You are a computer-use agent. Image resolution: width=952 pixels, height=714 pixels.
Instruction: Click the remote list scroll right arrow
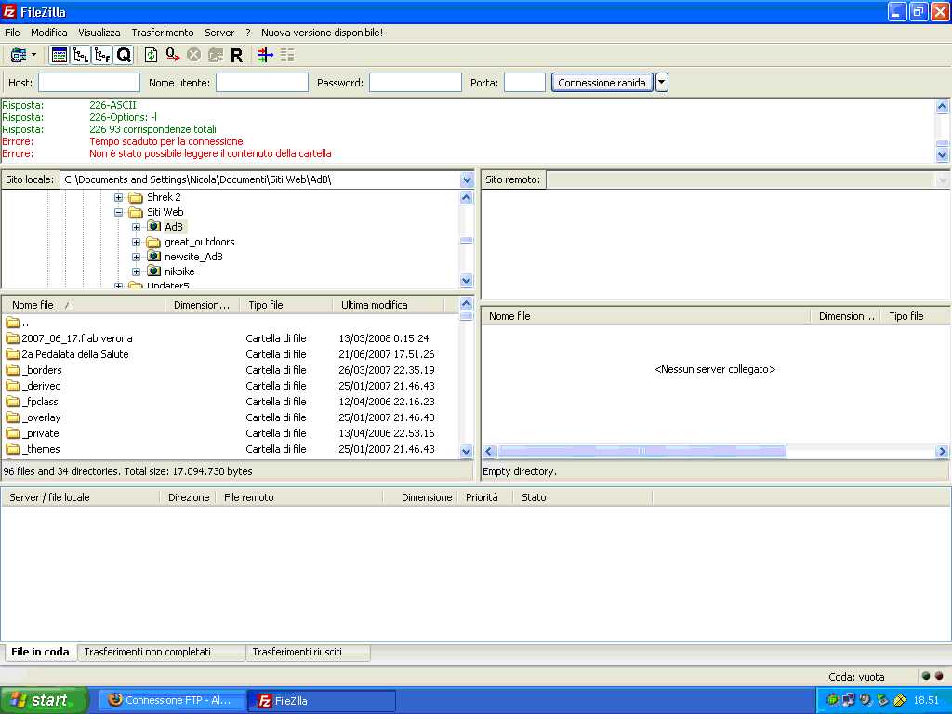click(942, 451)
